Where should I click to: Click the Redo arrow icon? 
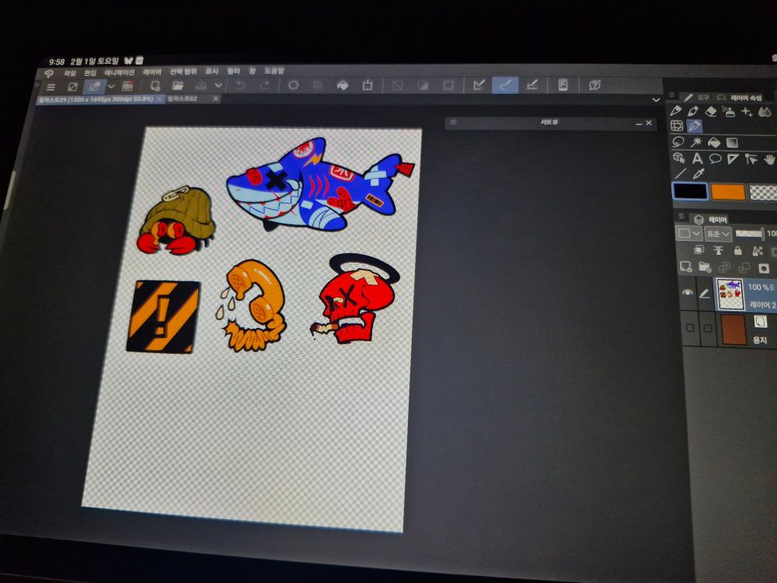point(265,86)
